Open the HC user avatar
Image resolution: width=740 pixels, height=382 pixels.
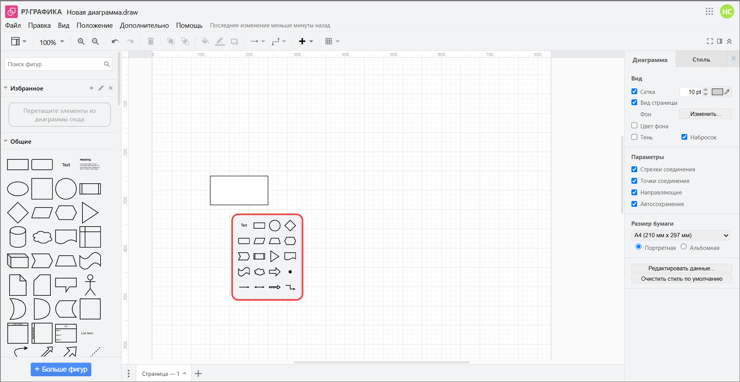(727, 12)
